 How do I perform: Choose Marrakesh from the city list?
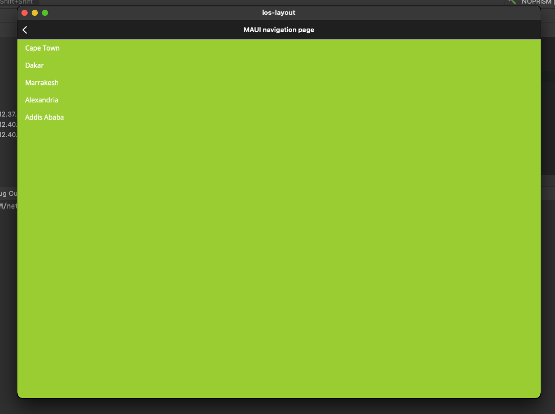click(x=279, y=83)
